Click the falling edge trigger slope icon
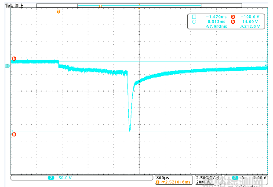Image resolution: width=273 pixels, height=187 pixels. point(243,178)
